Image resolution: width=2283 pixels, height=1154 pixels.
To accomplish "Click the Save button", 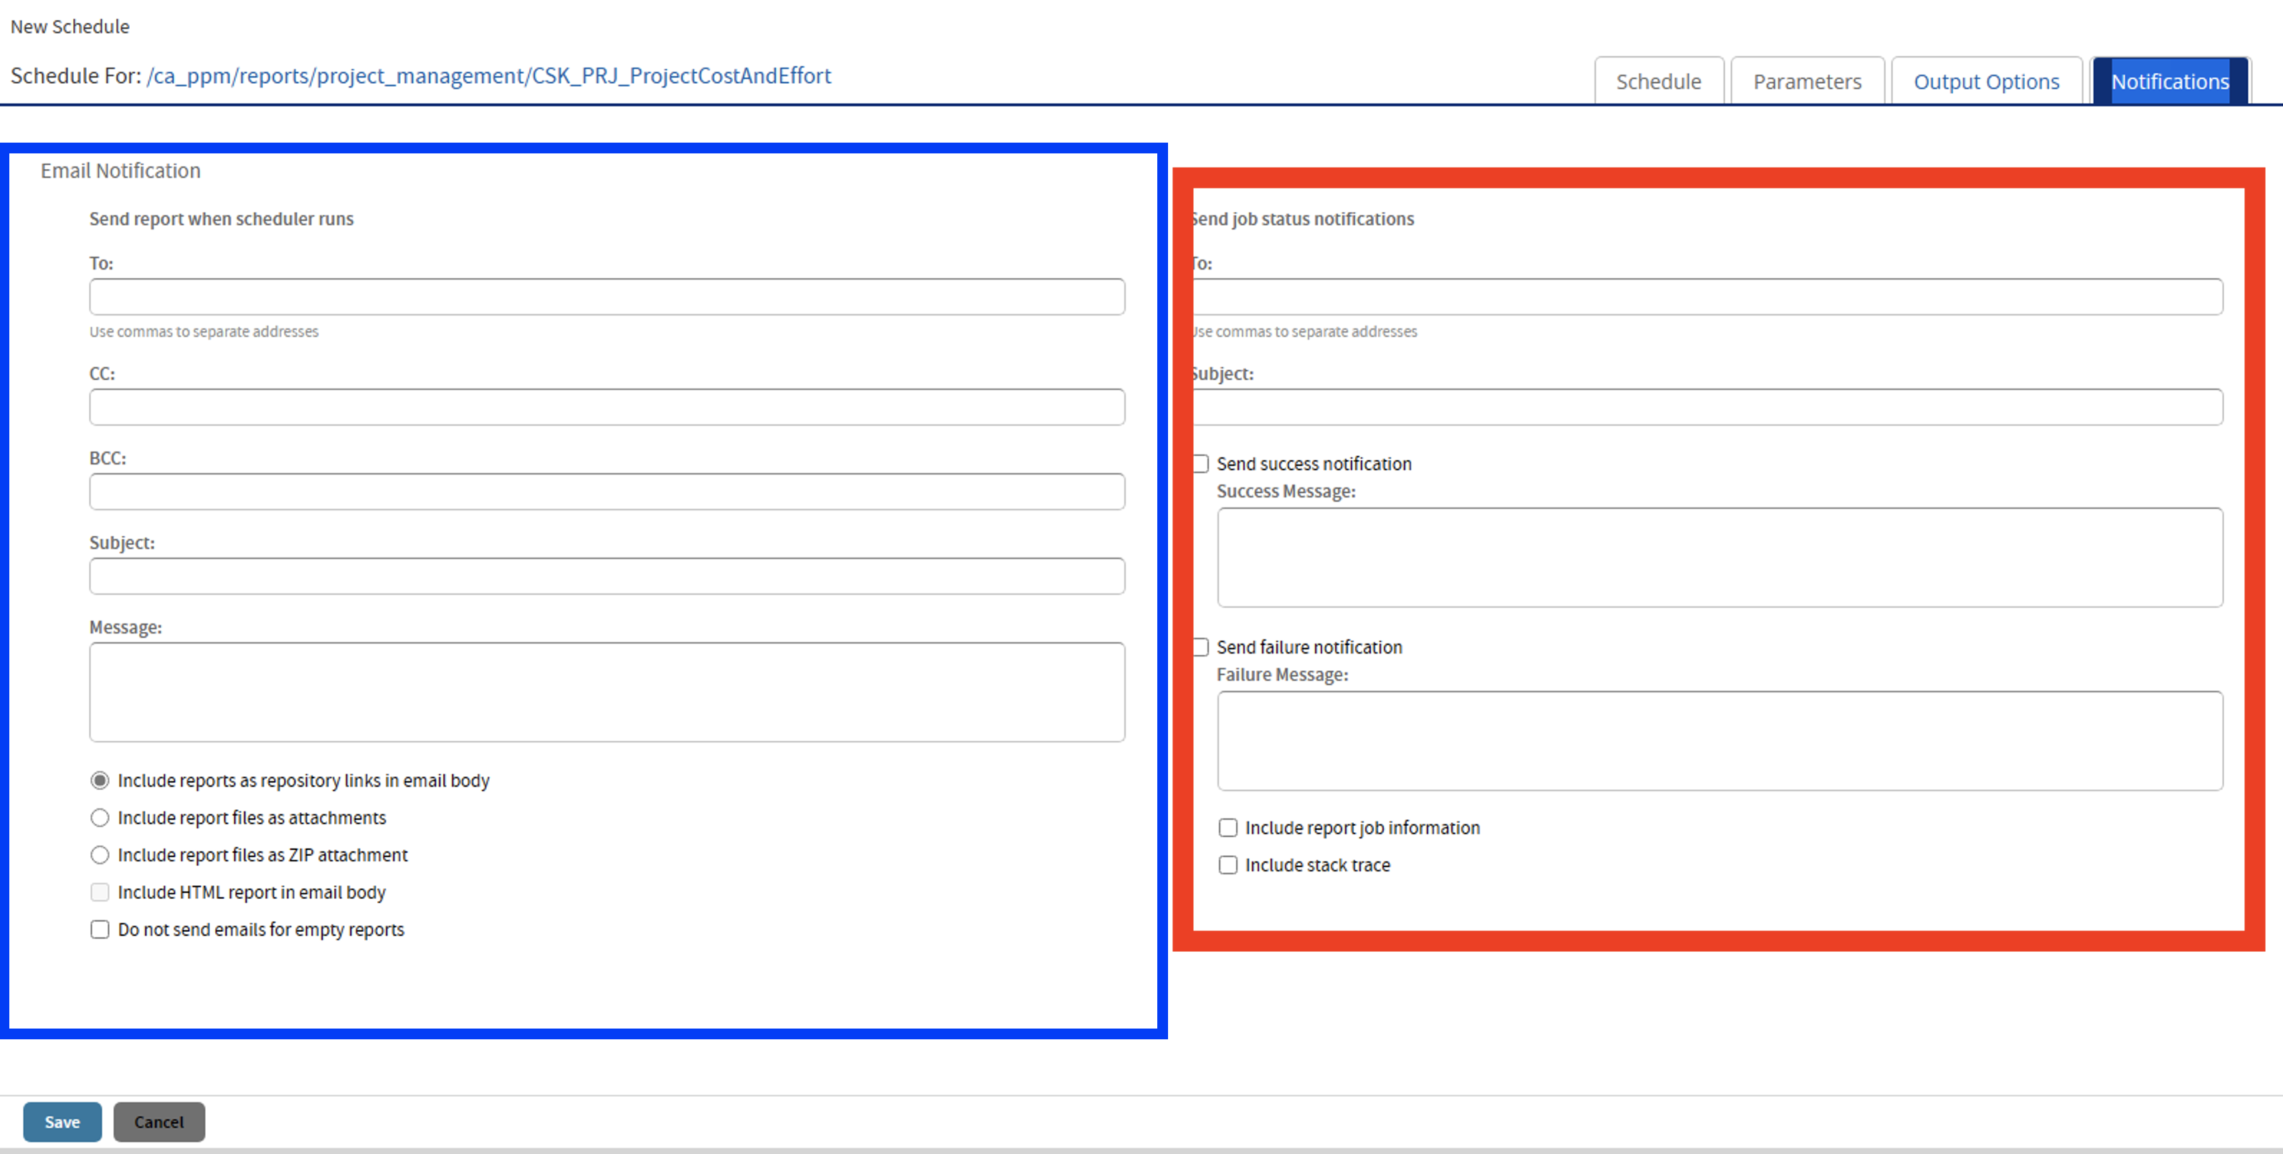I will pos(62,1121).
